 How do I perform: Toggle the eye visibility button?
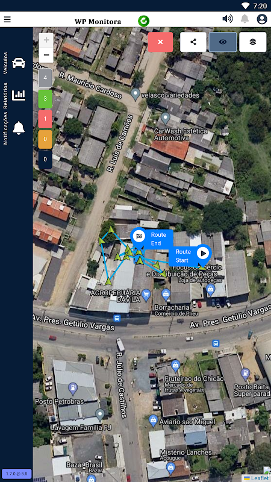click(223, 42)
